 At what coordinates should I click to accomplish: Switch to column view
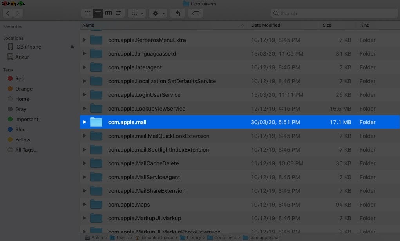(x=109, y=13)
